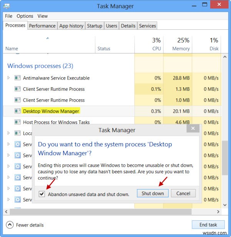Image resolution: width=231 pixels, height=237 pixels.
Task: Switch to the App history tab
Action: 71,26
